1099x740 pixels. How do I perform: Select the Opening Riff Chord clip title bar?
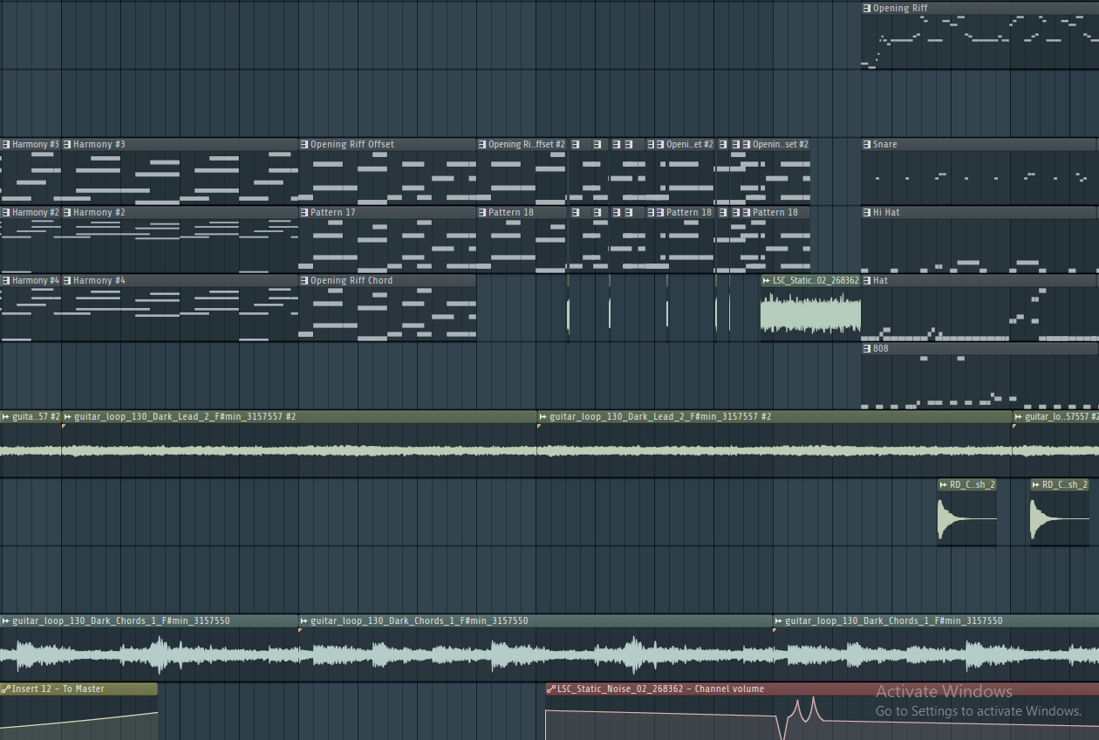392,281
